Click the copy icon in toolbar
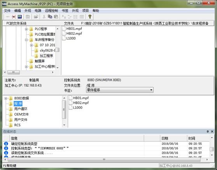The height and width of the screenshot is (170, 217). point(50,17)
